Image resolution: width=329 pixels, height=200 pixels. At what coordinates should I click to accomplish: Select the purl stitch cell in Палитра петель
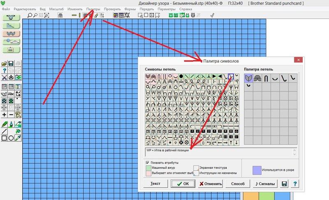click(257, 78)
